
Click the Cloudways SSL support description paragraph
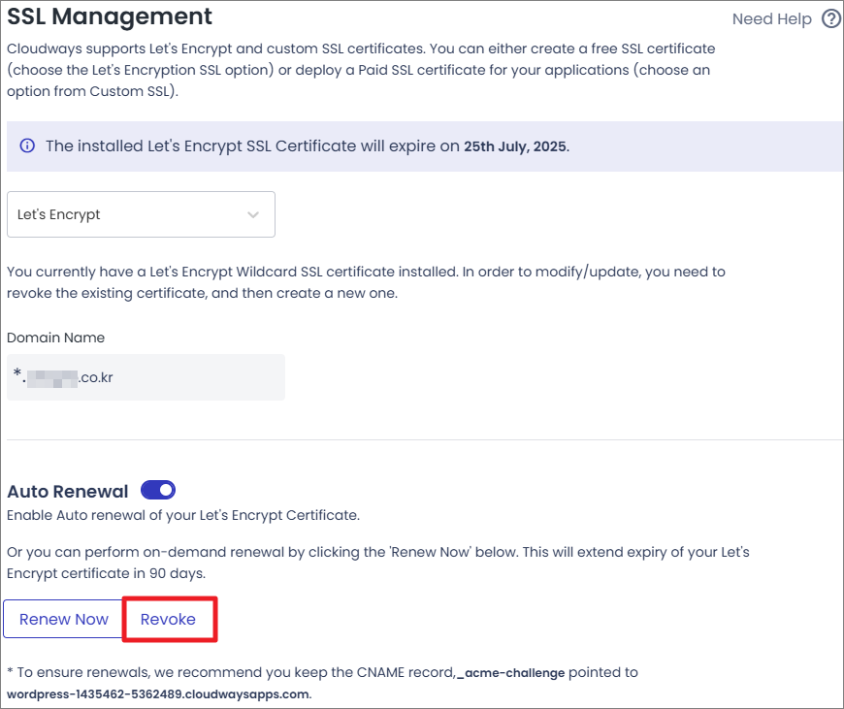click(361, 70)
